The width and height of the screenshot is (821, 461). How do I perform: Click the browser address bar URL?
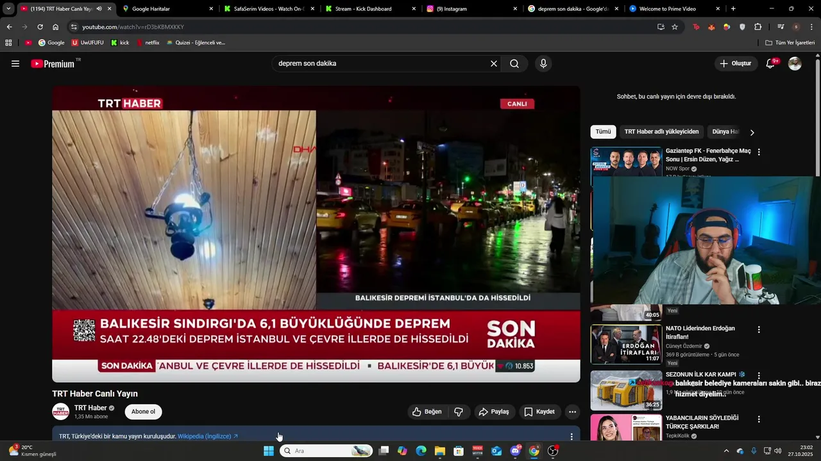click(x=133, y=27)
